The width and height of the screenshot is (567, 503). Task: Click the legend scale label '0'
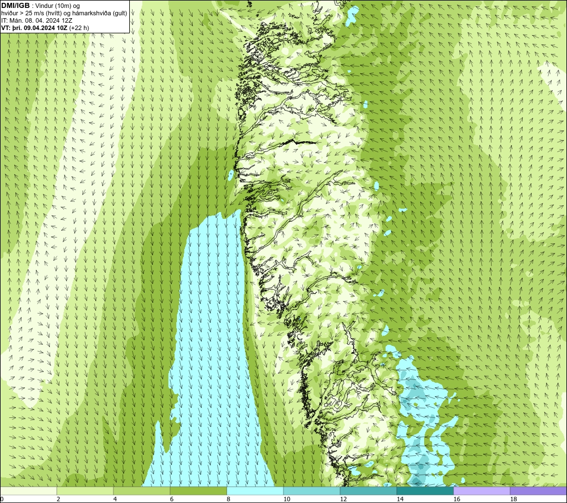click(2, 500)
